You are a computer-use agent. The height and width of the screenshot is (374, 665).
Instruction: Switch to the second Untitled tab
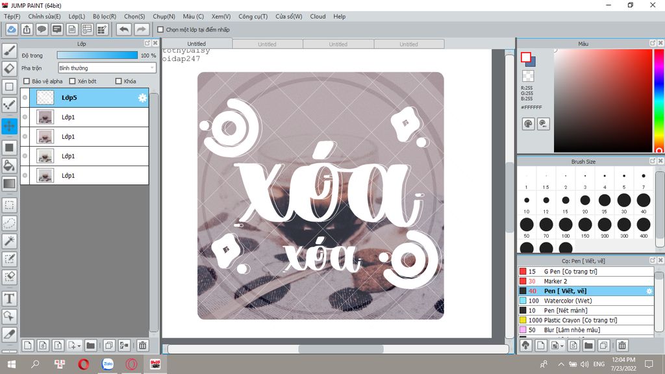[x=267, y=44]
